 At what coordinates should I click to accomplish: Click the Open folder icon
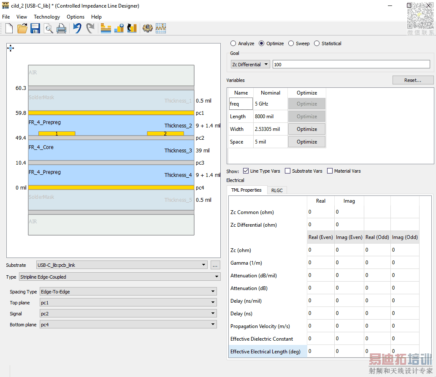coord(22,29)
